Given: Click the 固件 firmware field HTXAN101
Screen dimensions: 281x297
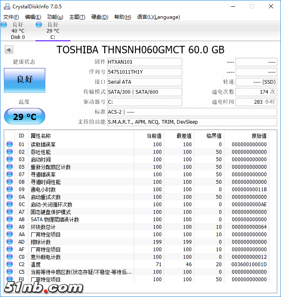Looking at the screenshot, I should click(144, 62).
